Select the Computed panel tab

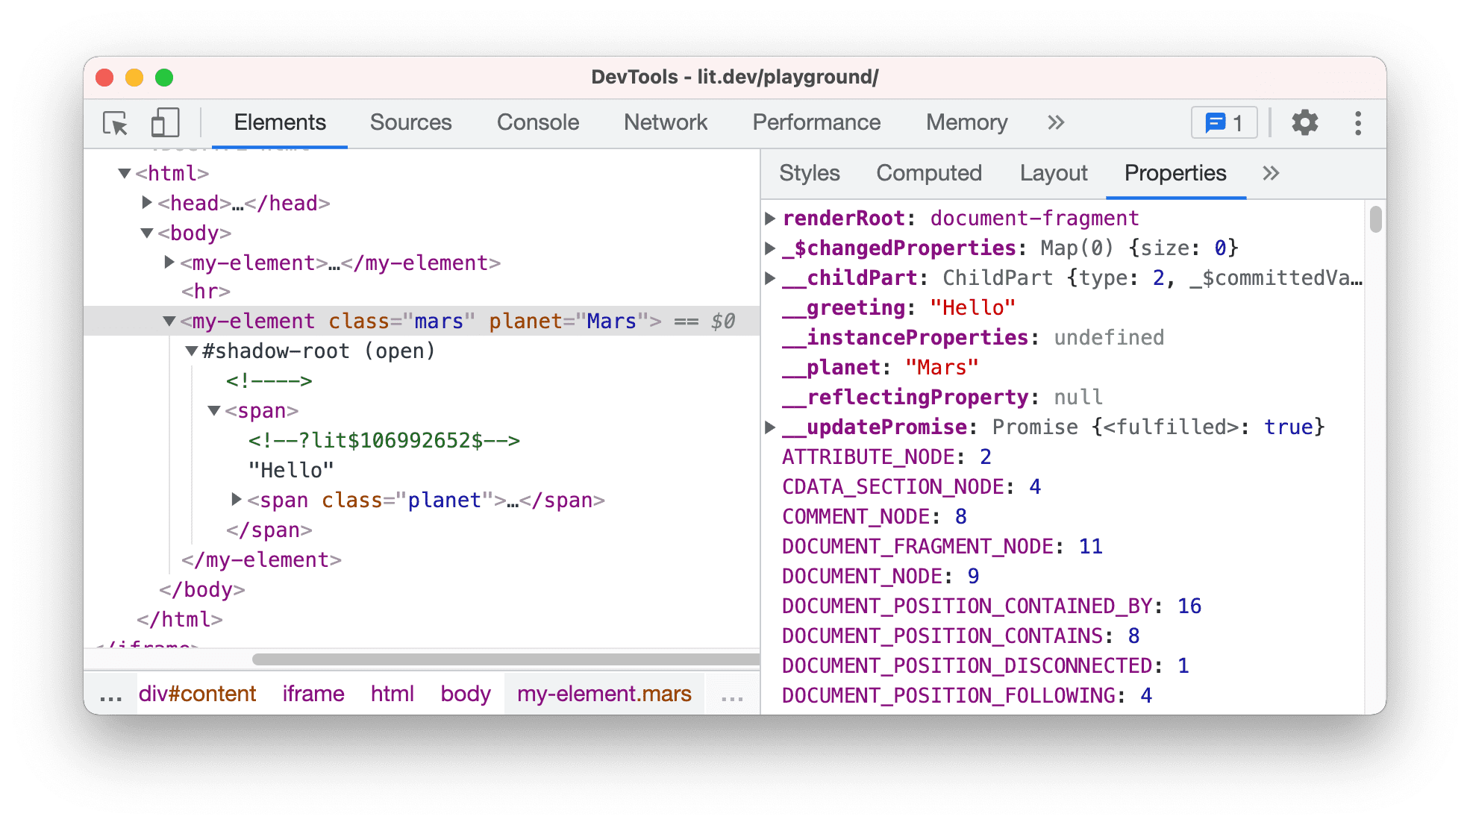pyautogui.click(x=926, y=172)
